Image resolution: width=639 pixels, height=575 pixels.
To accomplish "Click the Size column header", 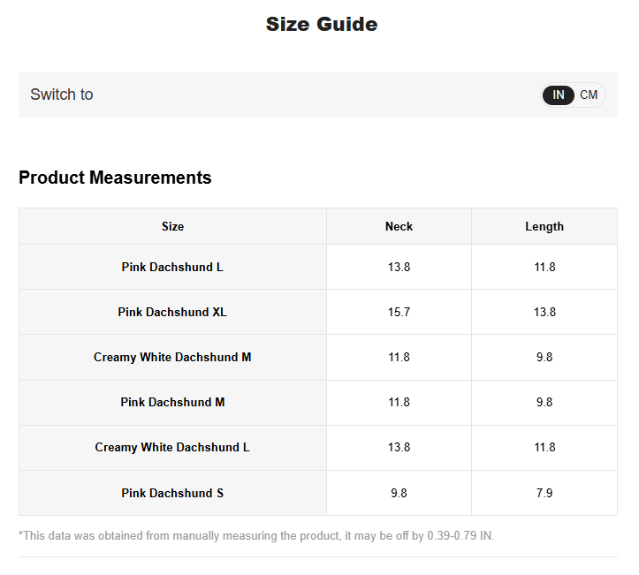I will [172, 226].
